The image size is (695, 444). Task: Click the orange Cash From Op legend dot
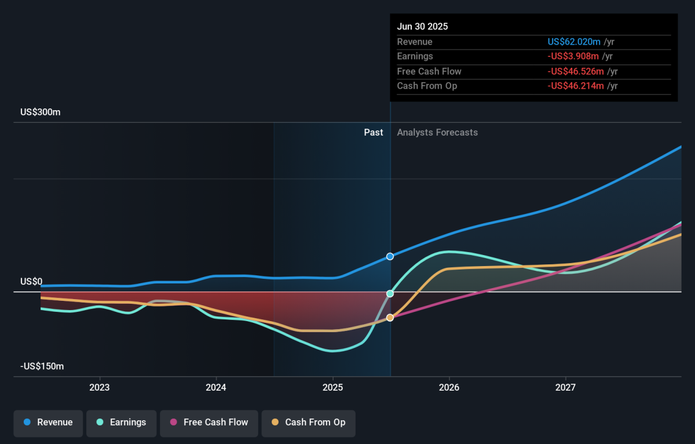point(275,423)
